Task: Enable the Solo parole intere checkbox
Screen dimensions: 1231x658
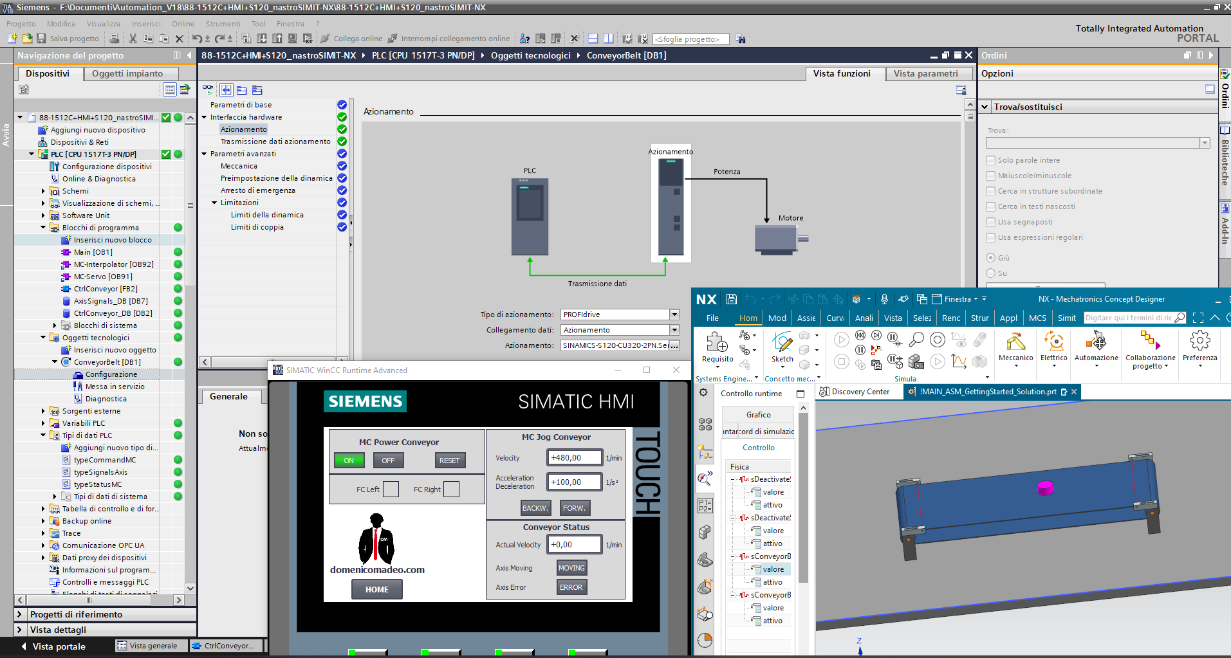Action: point(990,160)
